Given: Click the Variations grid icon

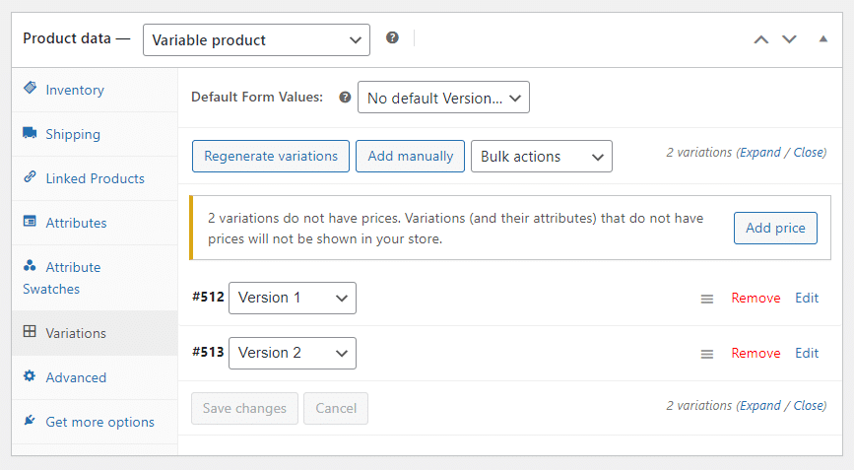Looking at the screenshot, I should [x=30, y=331].
